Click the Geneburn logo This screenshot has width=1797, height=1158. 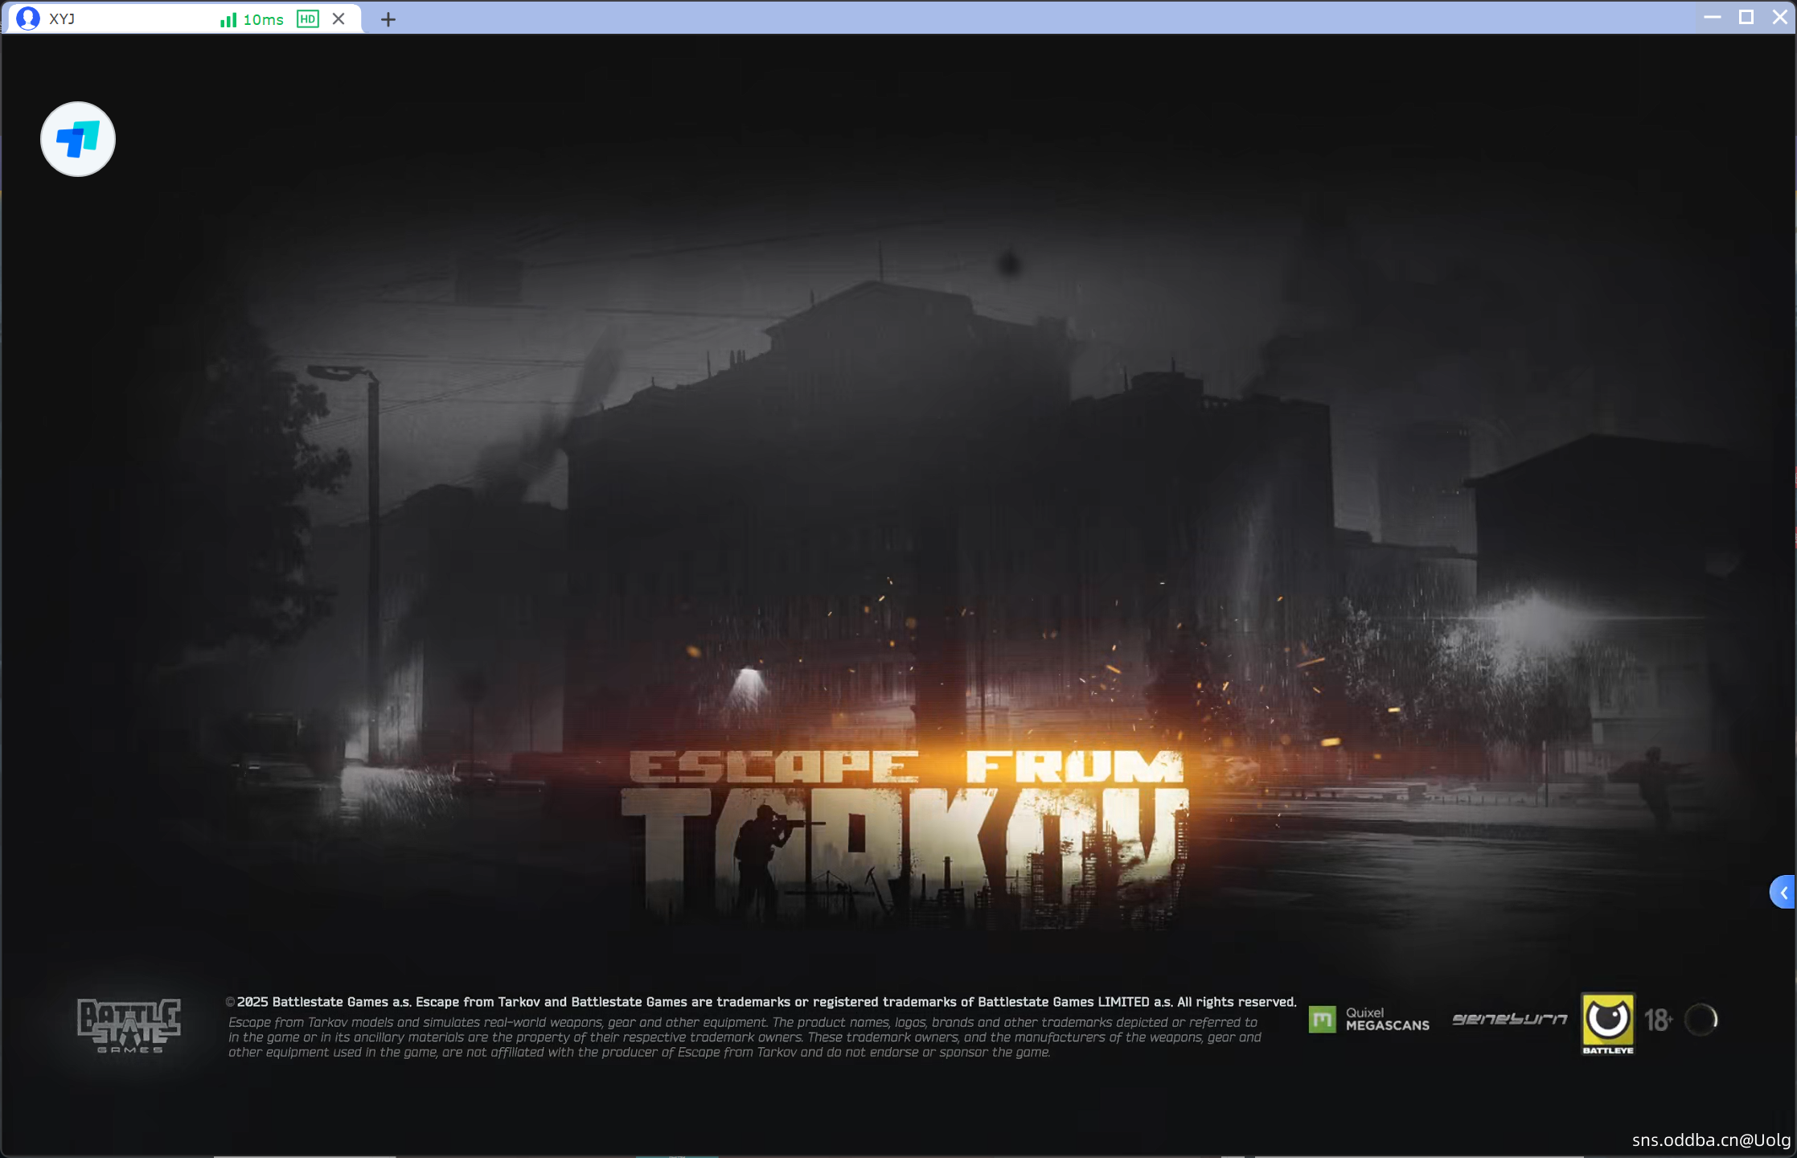1509,1019
